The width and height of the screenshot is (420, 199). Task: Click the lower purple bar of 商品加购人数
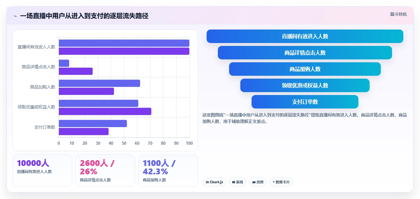point(86,91)
